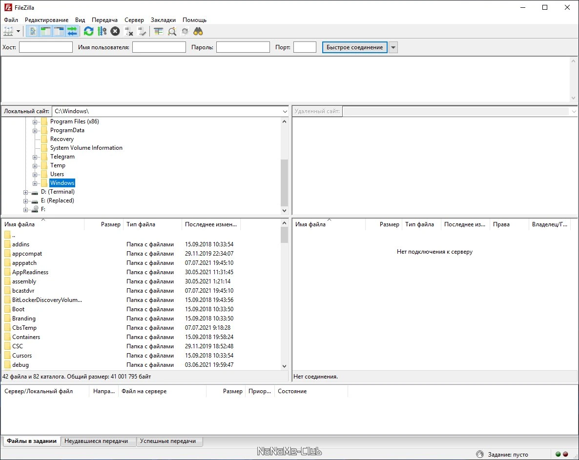Sort local files by Тип файла
The width and height of the screenshot is (579, 460).
[x=153, y=224]
